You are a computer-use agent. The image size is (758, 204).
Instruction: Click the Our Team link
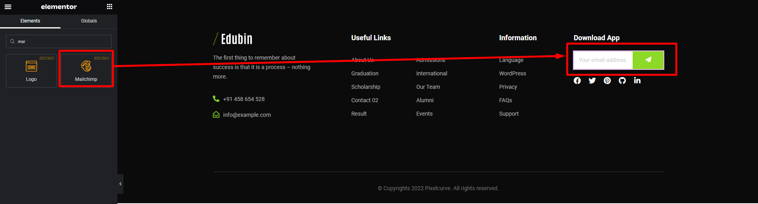[x=428, y=87]
